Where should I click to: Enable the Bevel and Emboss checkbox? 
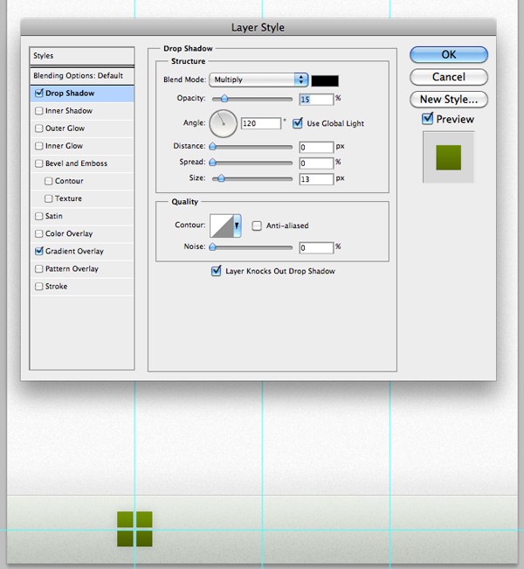click(38, 163)
